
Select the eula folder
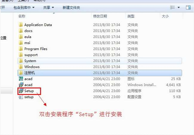tap(28, 37)
